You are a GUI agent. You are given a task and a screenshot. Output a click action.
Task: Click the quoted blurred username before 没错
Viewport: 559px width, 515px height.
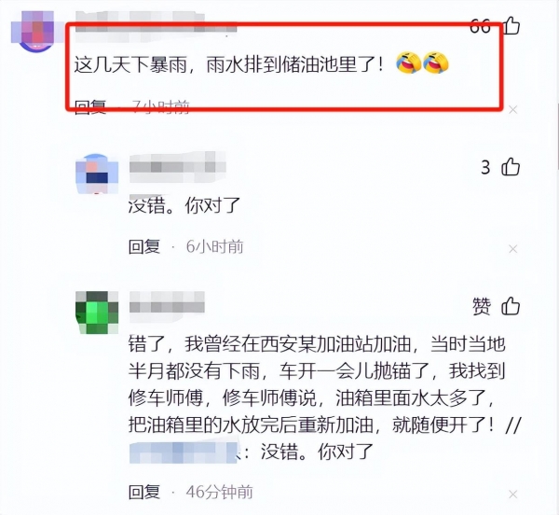click(184, 452)
